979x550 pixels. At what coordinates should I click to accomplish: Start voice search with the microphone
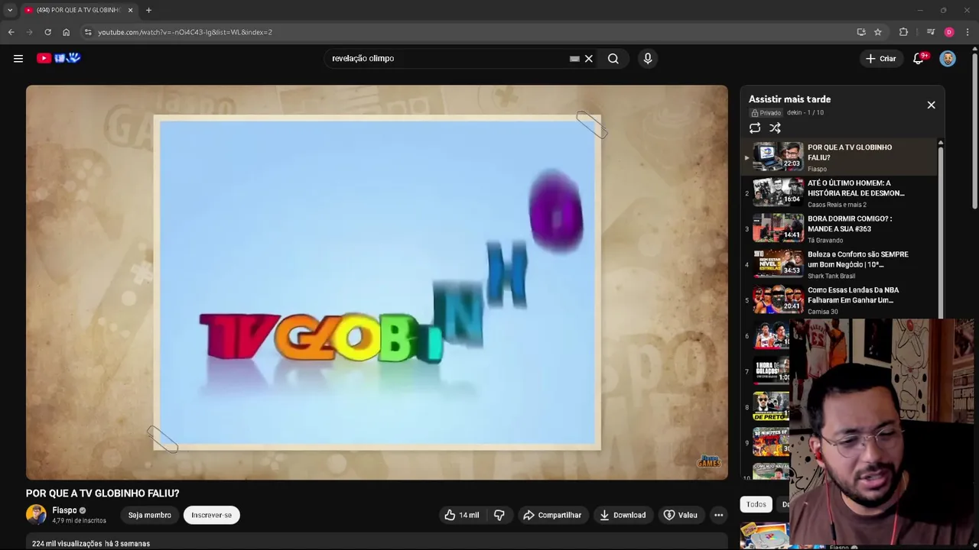click(x=648, y=59)
